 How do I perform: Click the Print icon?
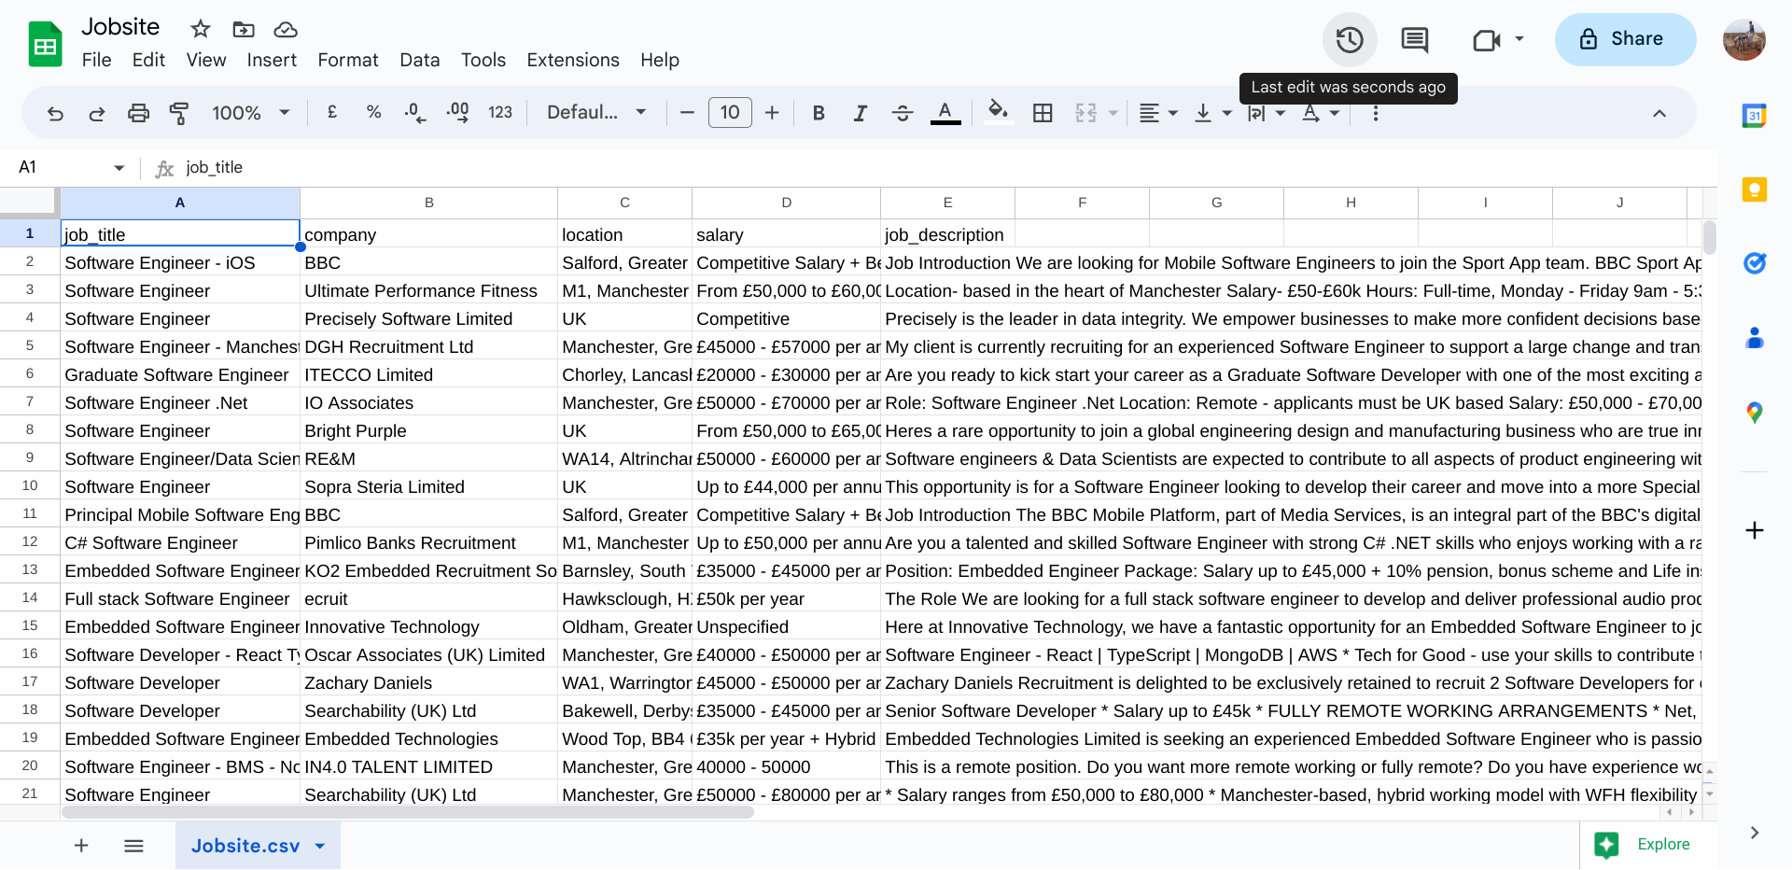138,113
